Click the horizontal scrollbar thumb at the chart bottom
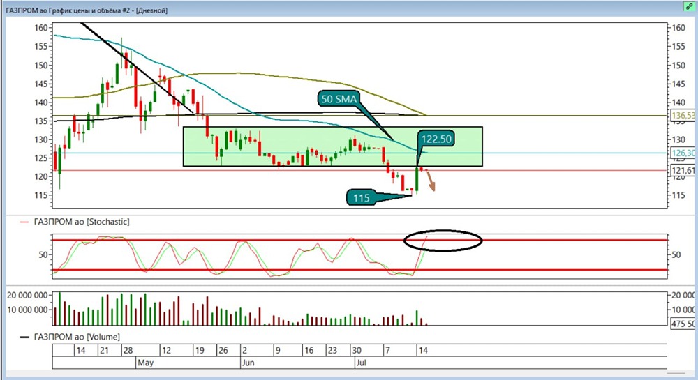Viewport: 698px width, 380px height. (x=676, y=373)
